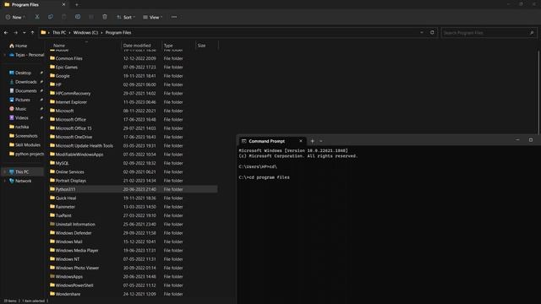Open the recent locations dropdown arrow
This screenshot has width=541, height=304.
(x=25, y=33)
